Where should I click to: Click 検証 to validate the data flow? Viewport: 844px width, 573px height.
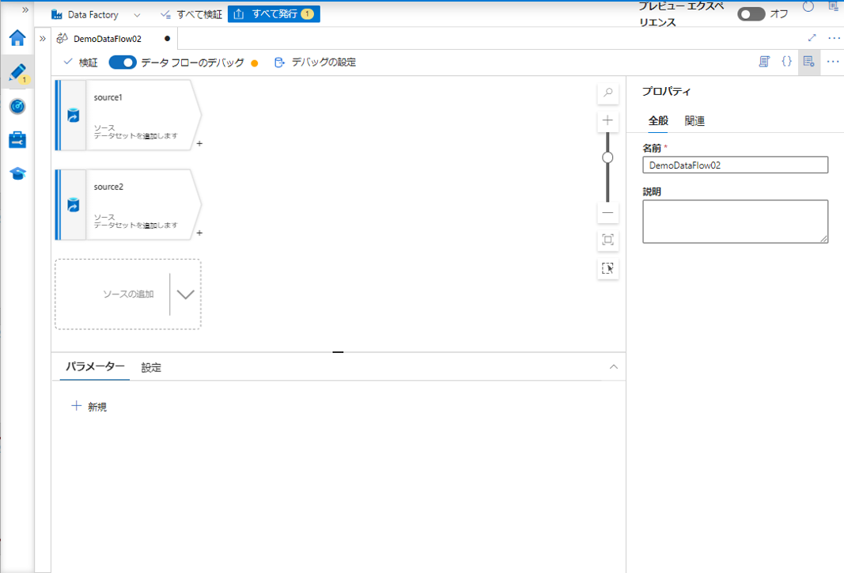(x=81, y=63)
